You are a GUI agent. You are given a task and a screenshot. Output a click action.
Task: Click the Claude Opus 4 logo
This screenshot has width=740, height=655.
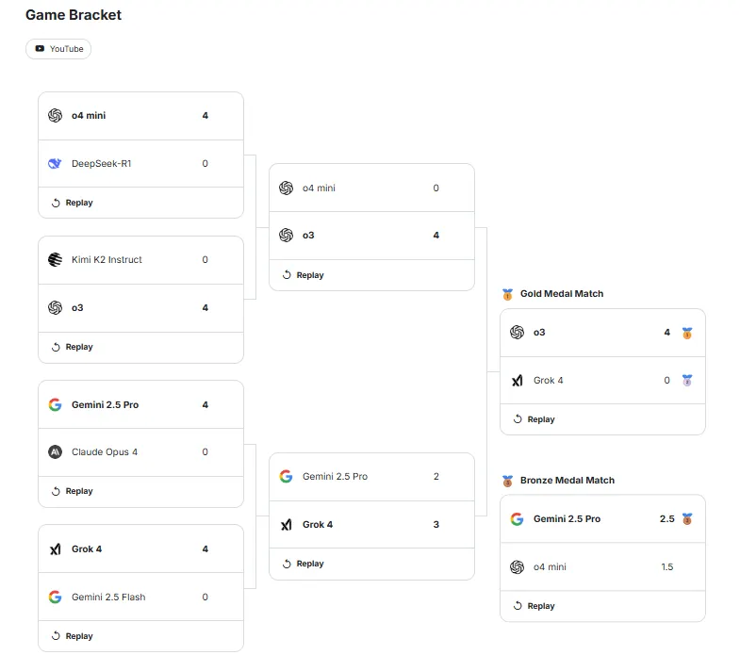tap(55, 452)
